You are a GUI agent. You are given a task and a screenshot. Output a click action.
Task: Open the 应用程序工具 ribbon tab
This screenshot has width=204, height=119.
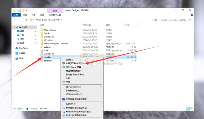click(x=55, y=15)
